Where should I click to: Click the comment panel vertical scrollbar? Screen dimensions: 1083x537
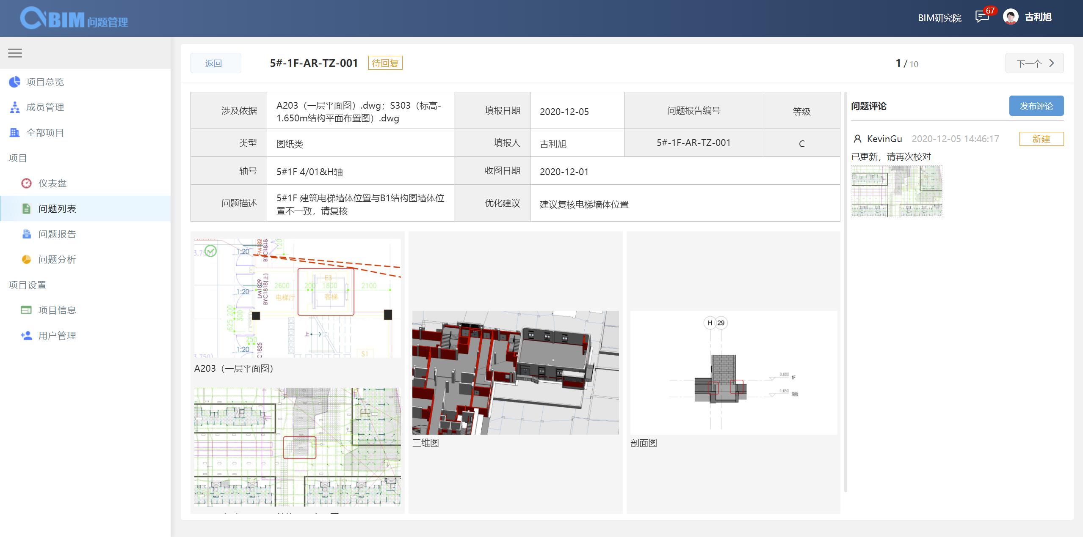(x=845, y=292)
